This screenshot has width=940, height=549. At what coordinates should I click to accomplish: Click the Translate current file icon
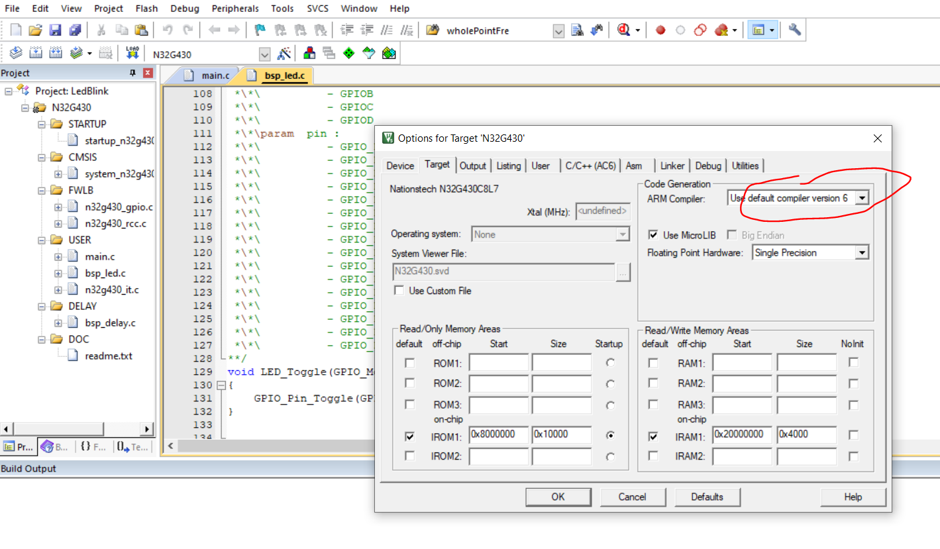tap(16, 53)
